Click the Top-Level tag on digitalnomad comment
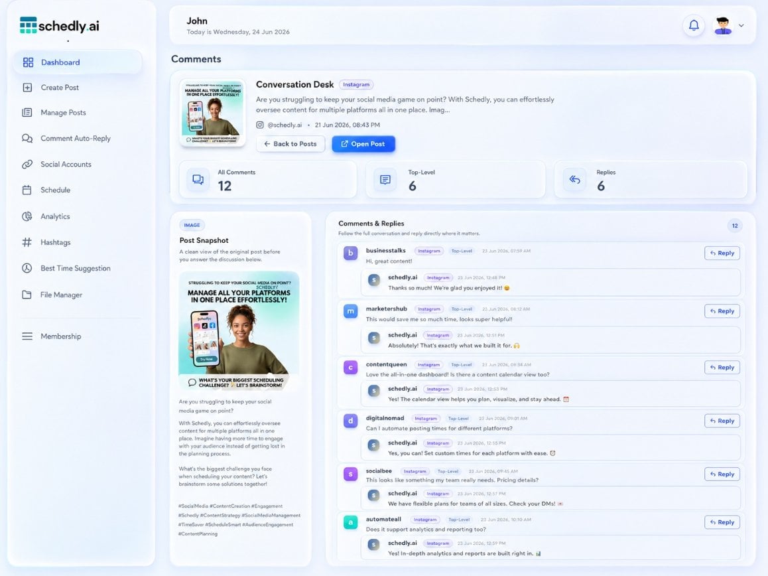The height and width of the screenshot is (576, 768). coord(458,419)
